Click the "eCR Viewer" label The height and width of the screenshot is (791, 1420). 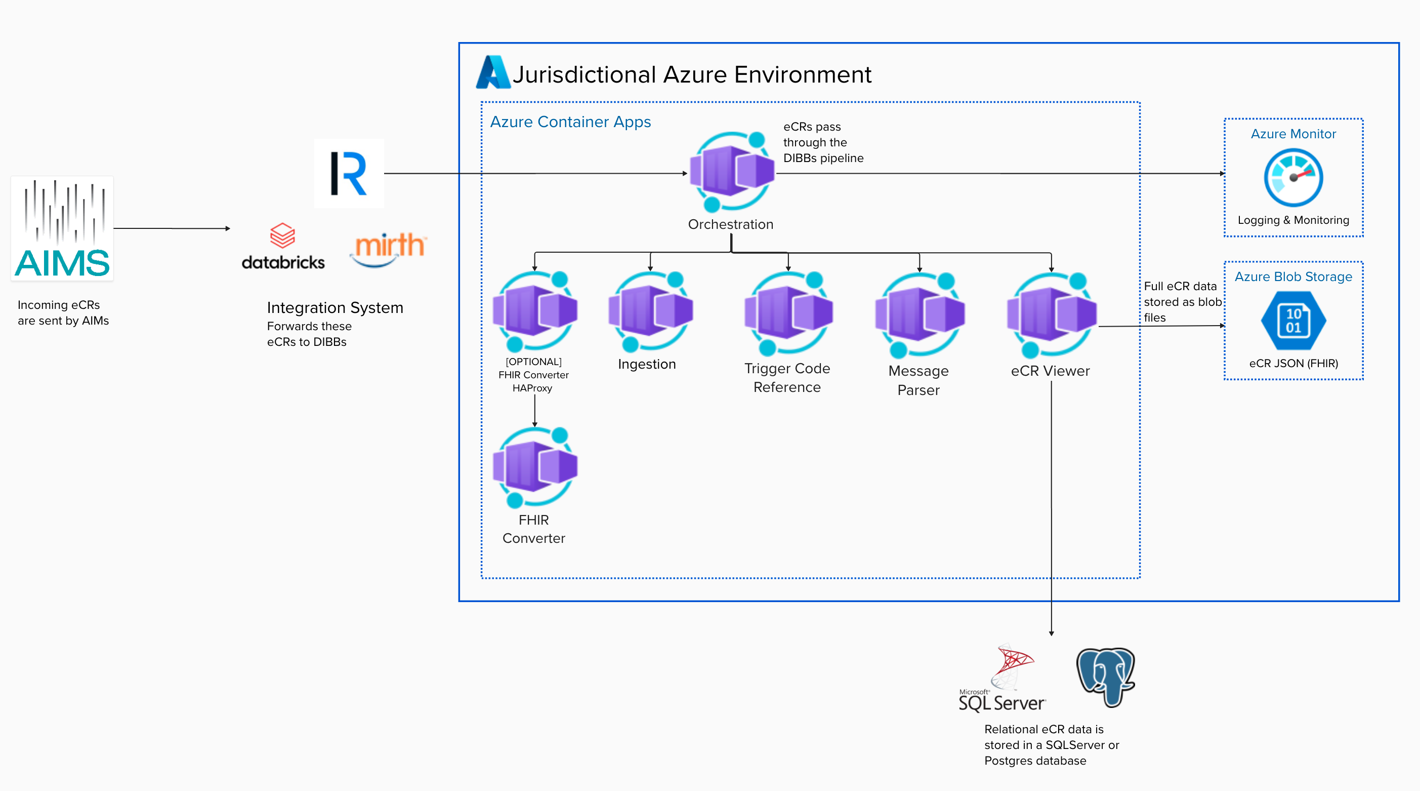[x=1050, y=371]
